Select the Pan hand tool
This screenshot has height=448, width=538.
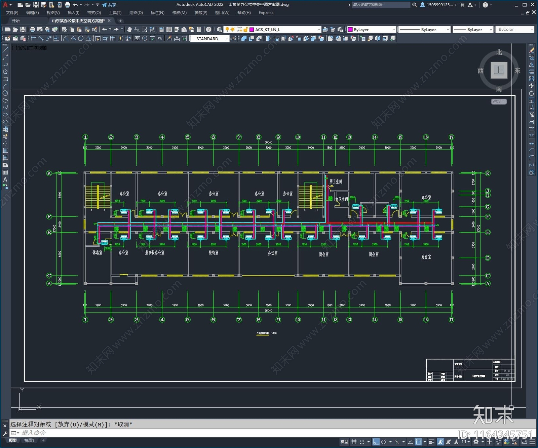click(129, 30)
